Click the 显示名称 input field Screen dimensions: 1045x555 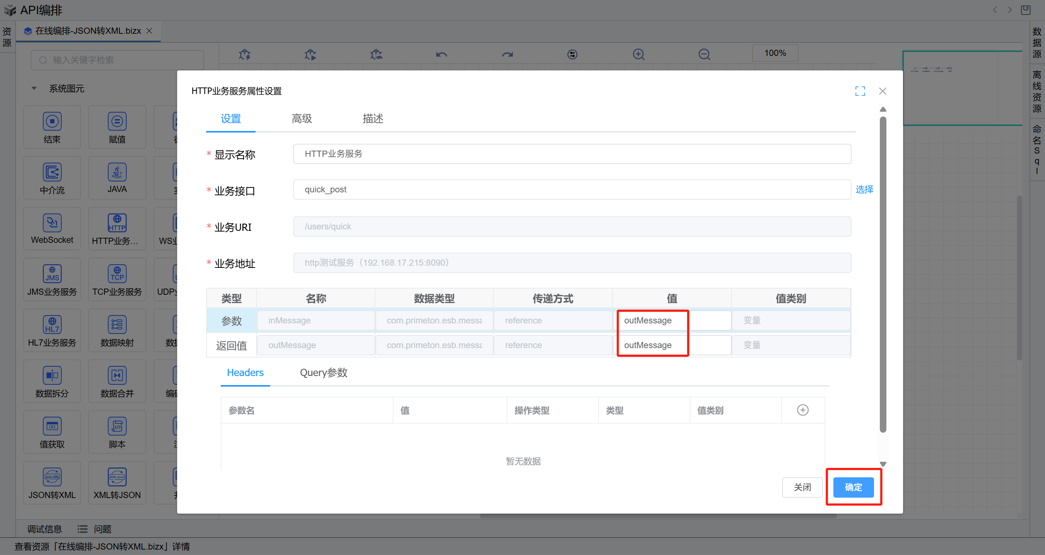(572, 154)
